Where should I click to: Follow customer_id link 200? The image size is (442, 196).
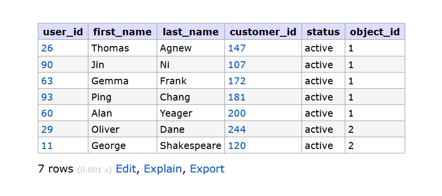coord(237,113)
